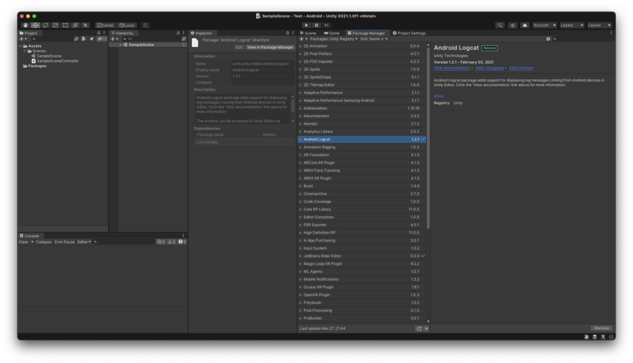
Task: Switch to the Game tab
Action: point(332,33)
